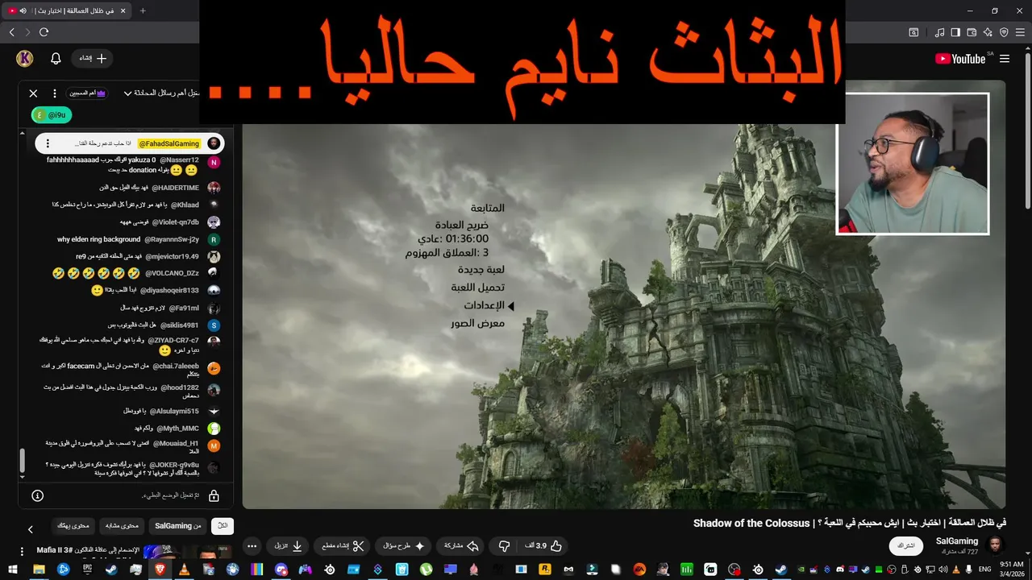
Task: Open SalGaming channel avatar
Action: tap(997, 545)
